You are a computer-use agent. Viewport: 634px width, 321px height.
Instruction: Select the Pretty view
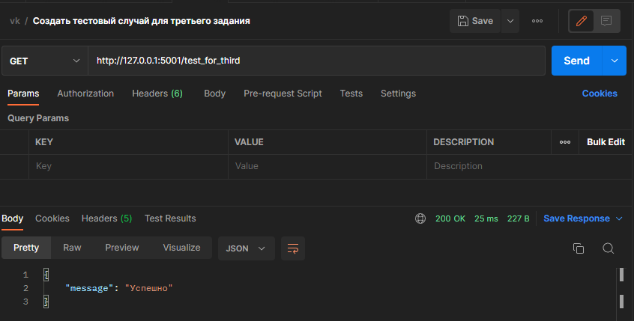[x=26, y=248]
